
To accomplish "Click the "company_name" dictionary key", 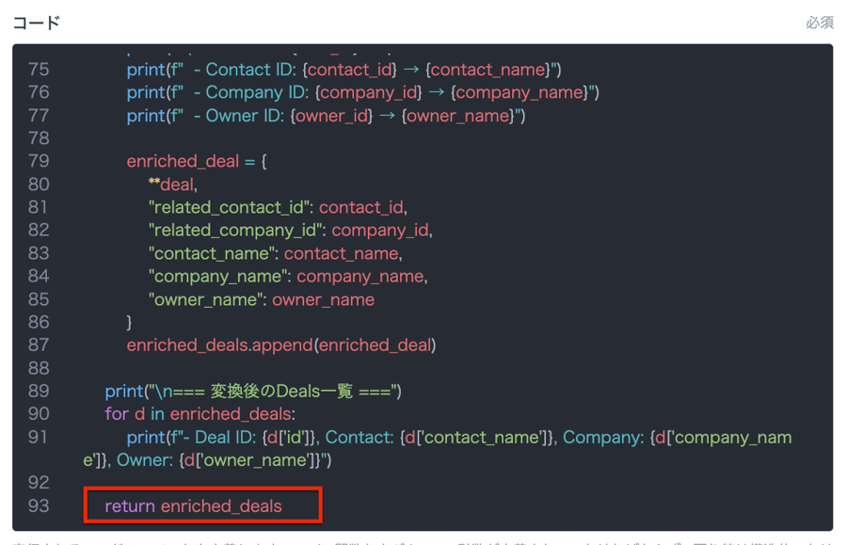I will tap(218, 277).
